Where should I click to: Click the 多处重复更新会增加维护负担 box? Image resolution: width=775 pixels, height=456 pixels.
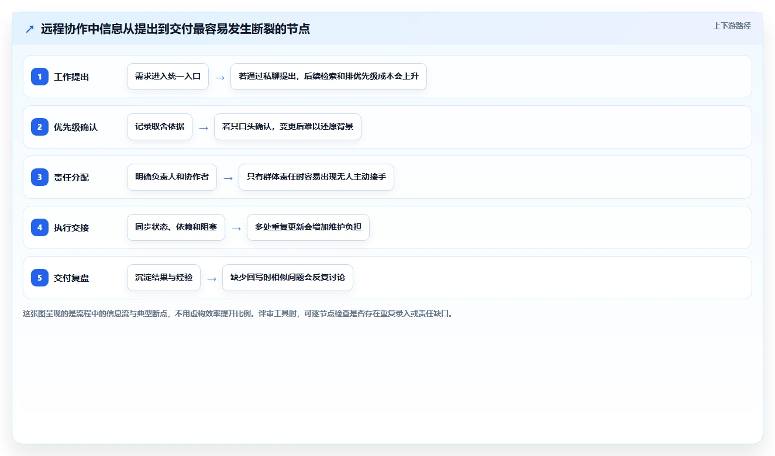tap(308, 227)
